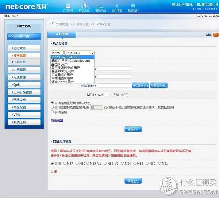Click the MTU value field
219x198 pixels.
103,95
